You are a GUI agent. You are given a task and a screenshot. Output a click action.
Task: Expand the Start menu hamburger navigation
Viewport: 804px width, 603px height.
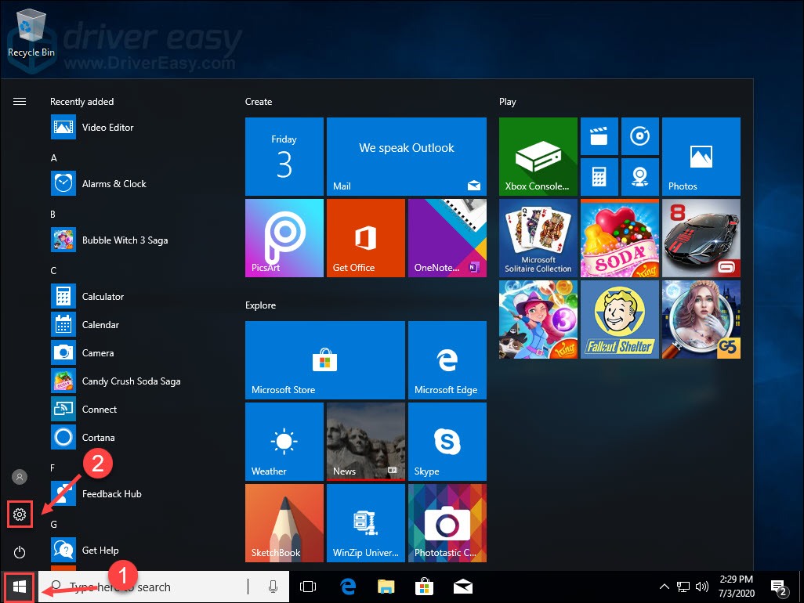coord(20,102)
